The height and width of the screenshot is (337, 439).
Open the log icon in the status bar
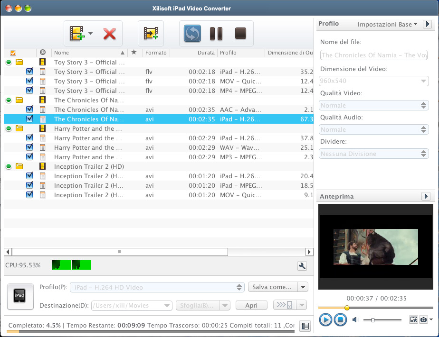305,326
